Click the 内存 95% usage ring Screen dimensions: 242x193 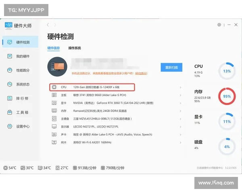click(227, 96)
